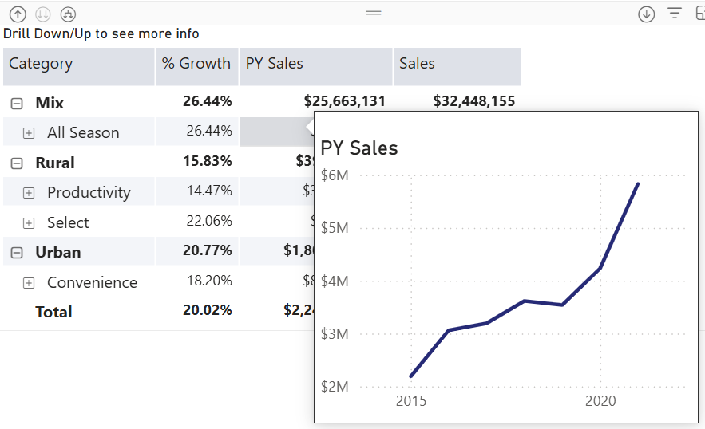Viewport: 705px width, 429px height.
Task: Sort by the Category column header
Action: pyautogui.click(x=41, y=64)
